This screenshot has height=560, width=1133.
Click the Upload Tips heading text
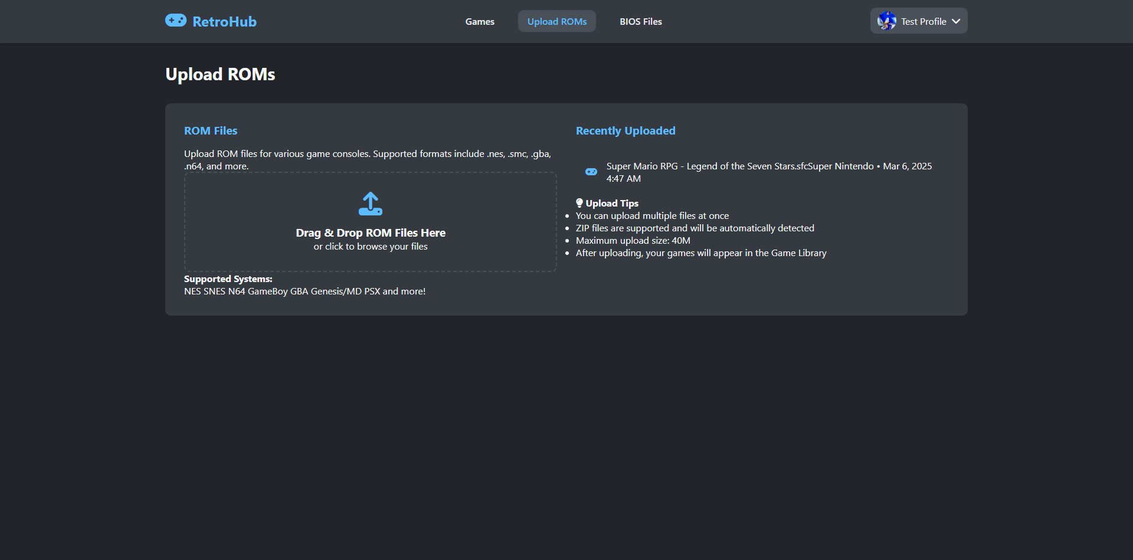pyautogui.click(x=612, y=204)
